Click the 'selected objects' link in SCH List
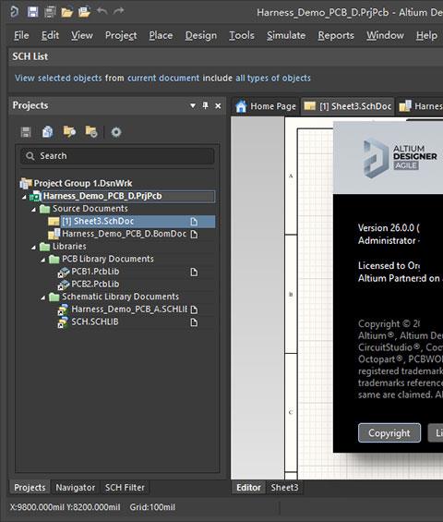 click(x=70, y=78)
